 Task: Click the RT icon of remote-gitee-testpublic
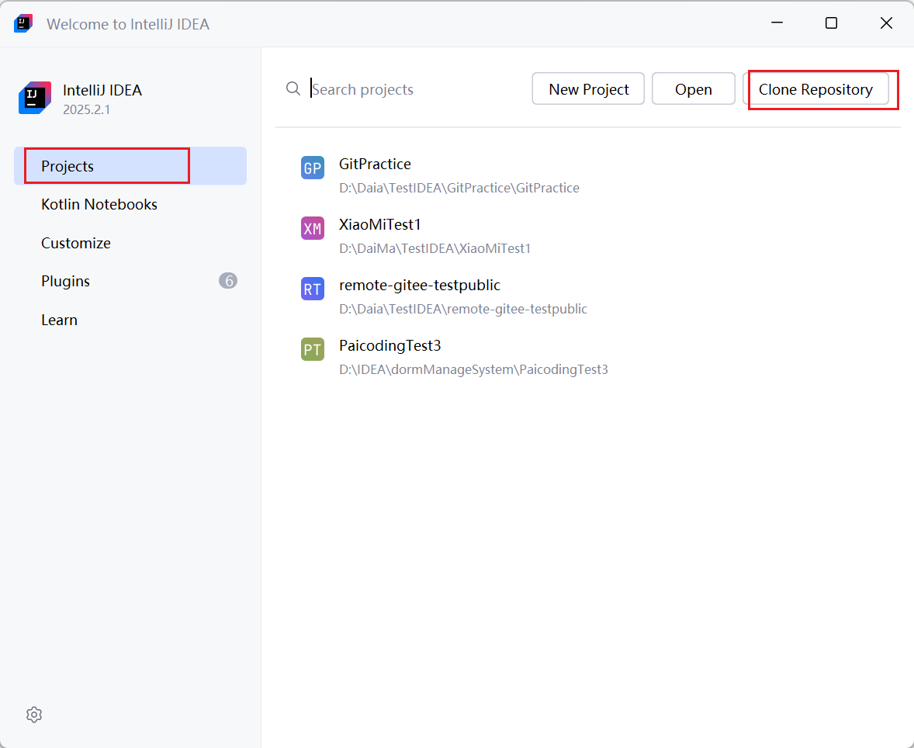tap(313, 289)
